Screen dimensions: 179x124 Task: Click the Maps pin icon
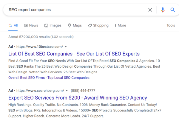pos(70,26)
